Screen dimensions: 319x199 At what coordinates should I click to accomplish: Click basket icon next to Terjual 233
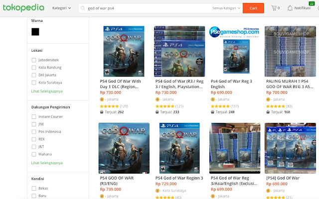coord(157,112)
